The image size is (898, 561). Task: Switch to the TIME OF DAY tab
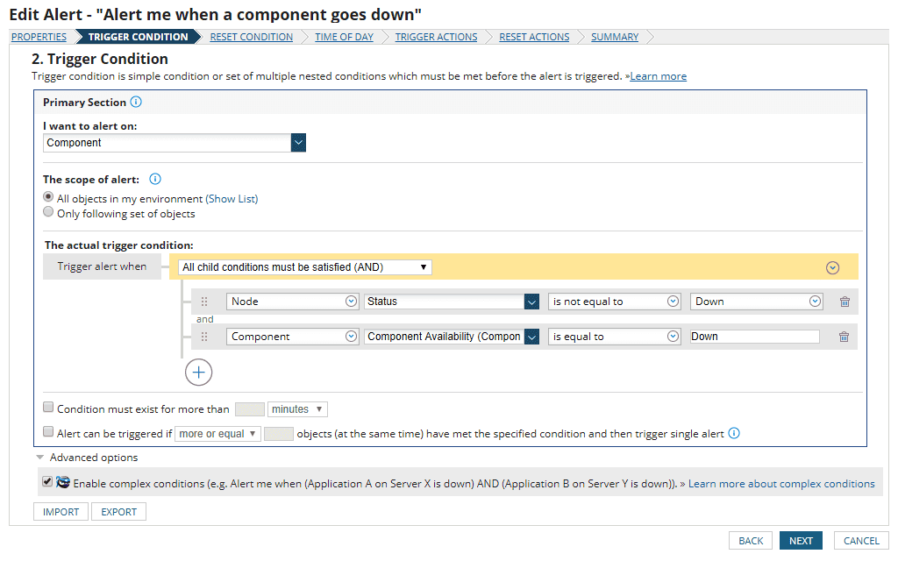click(x=344, y=37)
